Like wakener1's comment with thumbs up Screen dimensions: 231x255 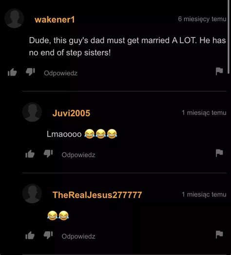click(x=12, y=72)
